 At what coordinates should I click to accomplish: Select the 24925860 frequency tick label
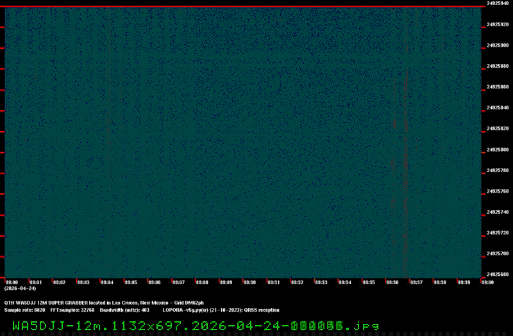point(498,87)
